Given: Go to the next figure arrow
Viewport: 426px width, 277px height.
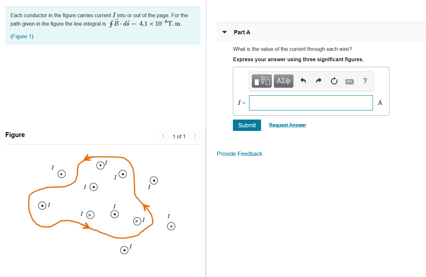Looking at the screenshot, I should click(195, 136).
